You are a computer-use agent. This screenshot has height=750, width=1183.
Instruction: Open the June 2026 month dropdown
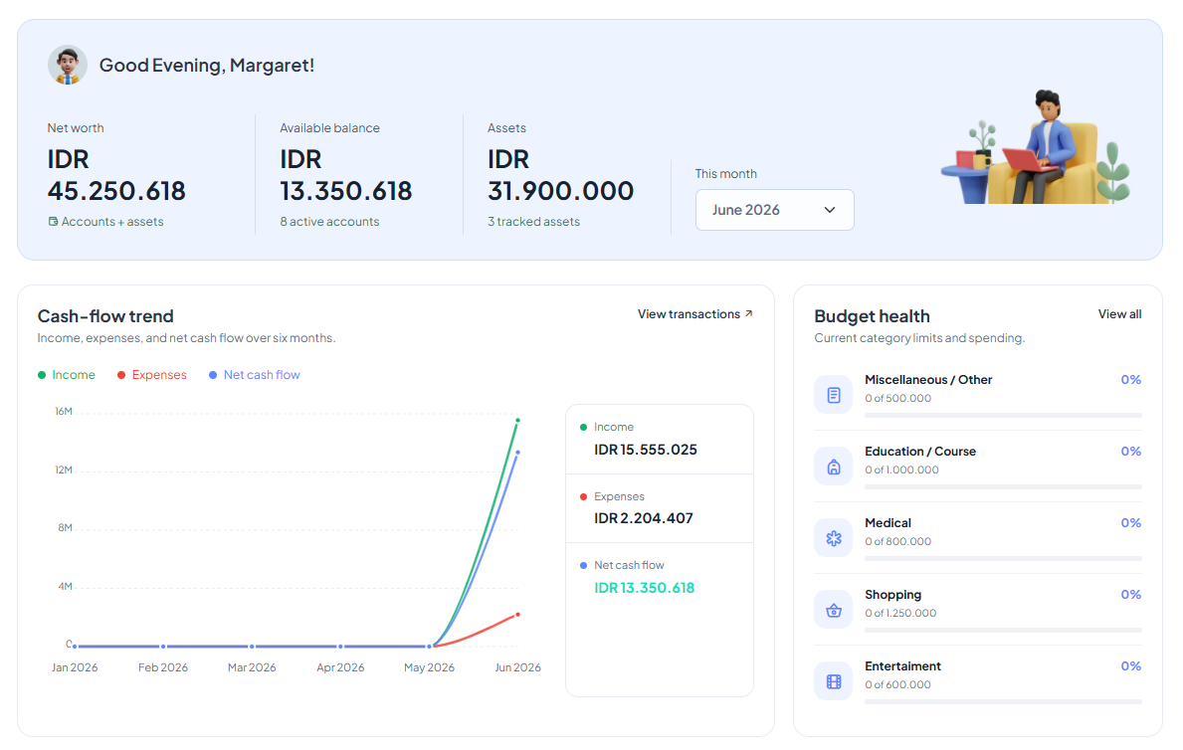pos(774,210)
